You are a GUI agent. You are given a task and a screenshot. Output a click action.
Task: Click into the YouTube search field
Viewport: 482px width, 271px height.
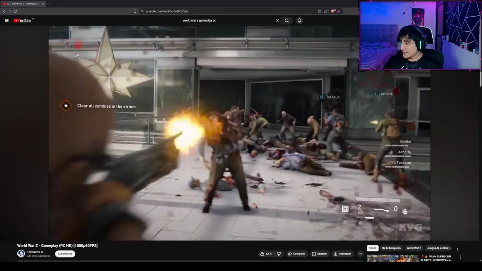pos(228,20)
